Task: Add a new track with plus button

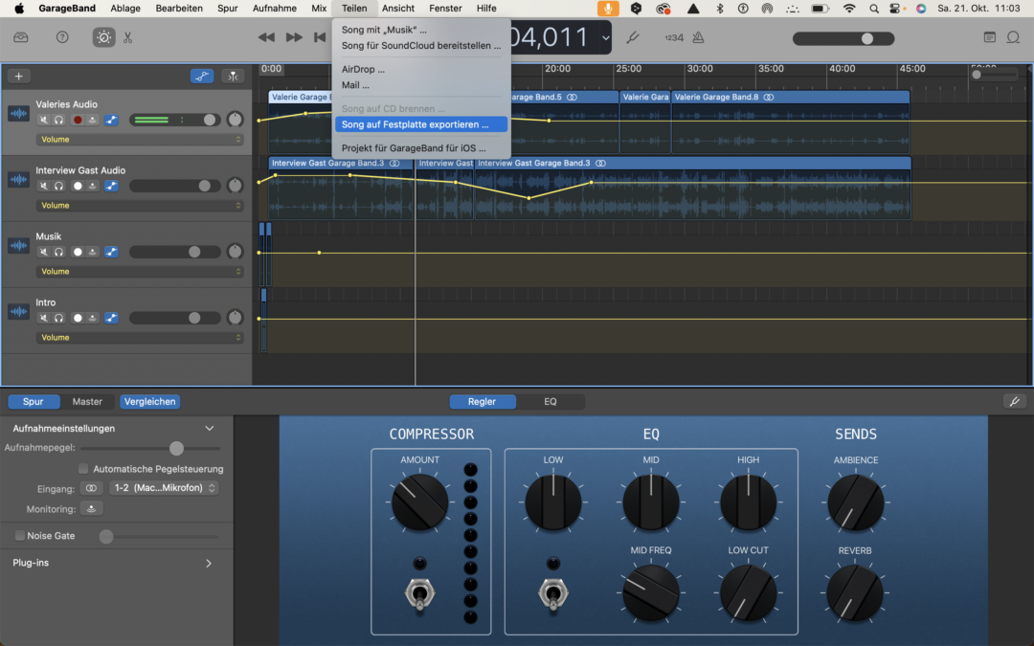Action: click(x=18, y=77)
